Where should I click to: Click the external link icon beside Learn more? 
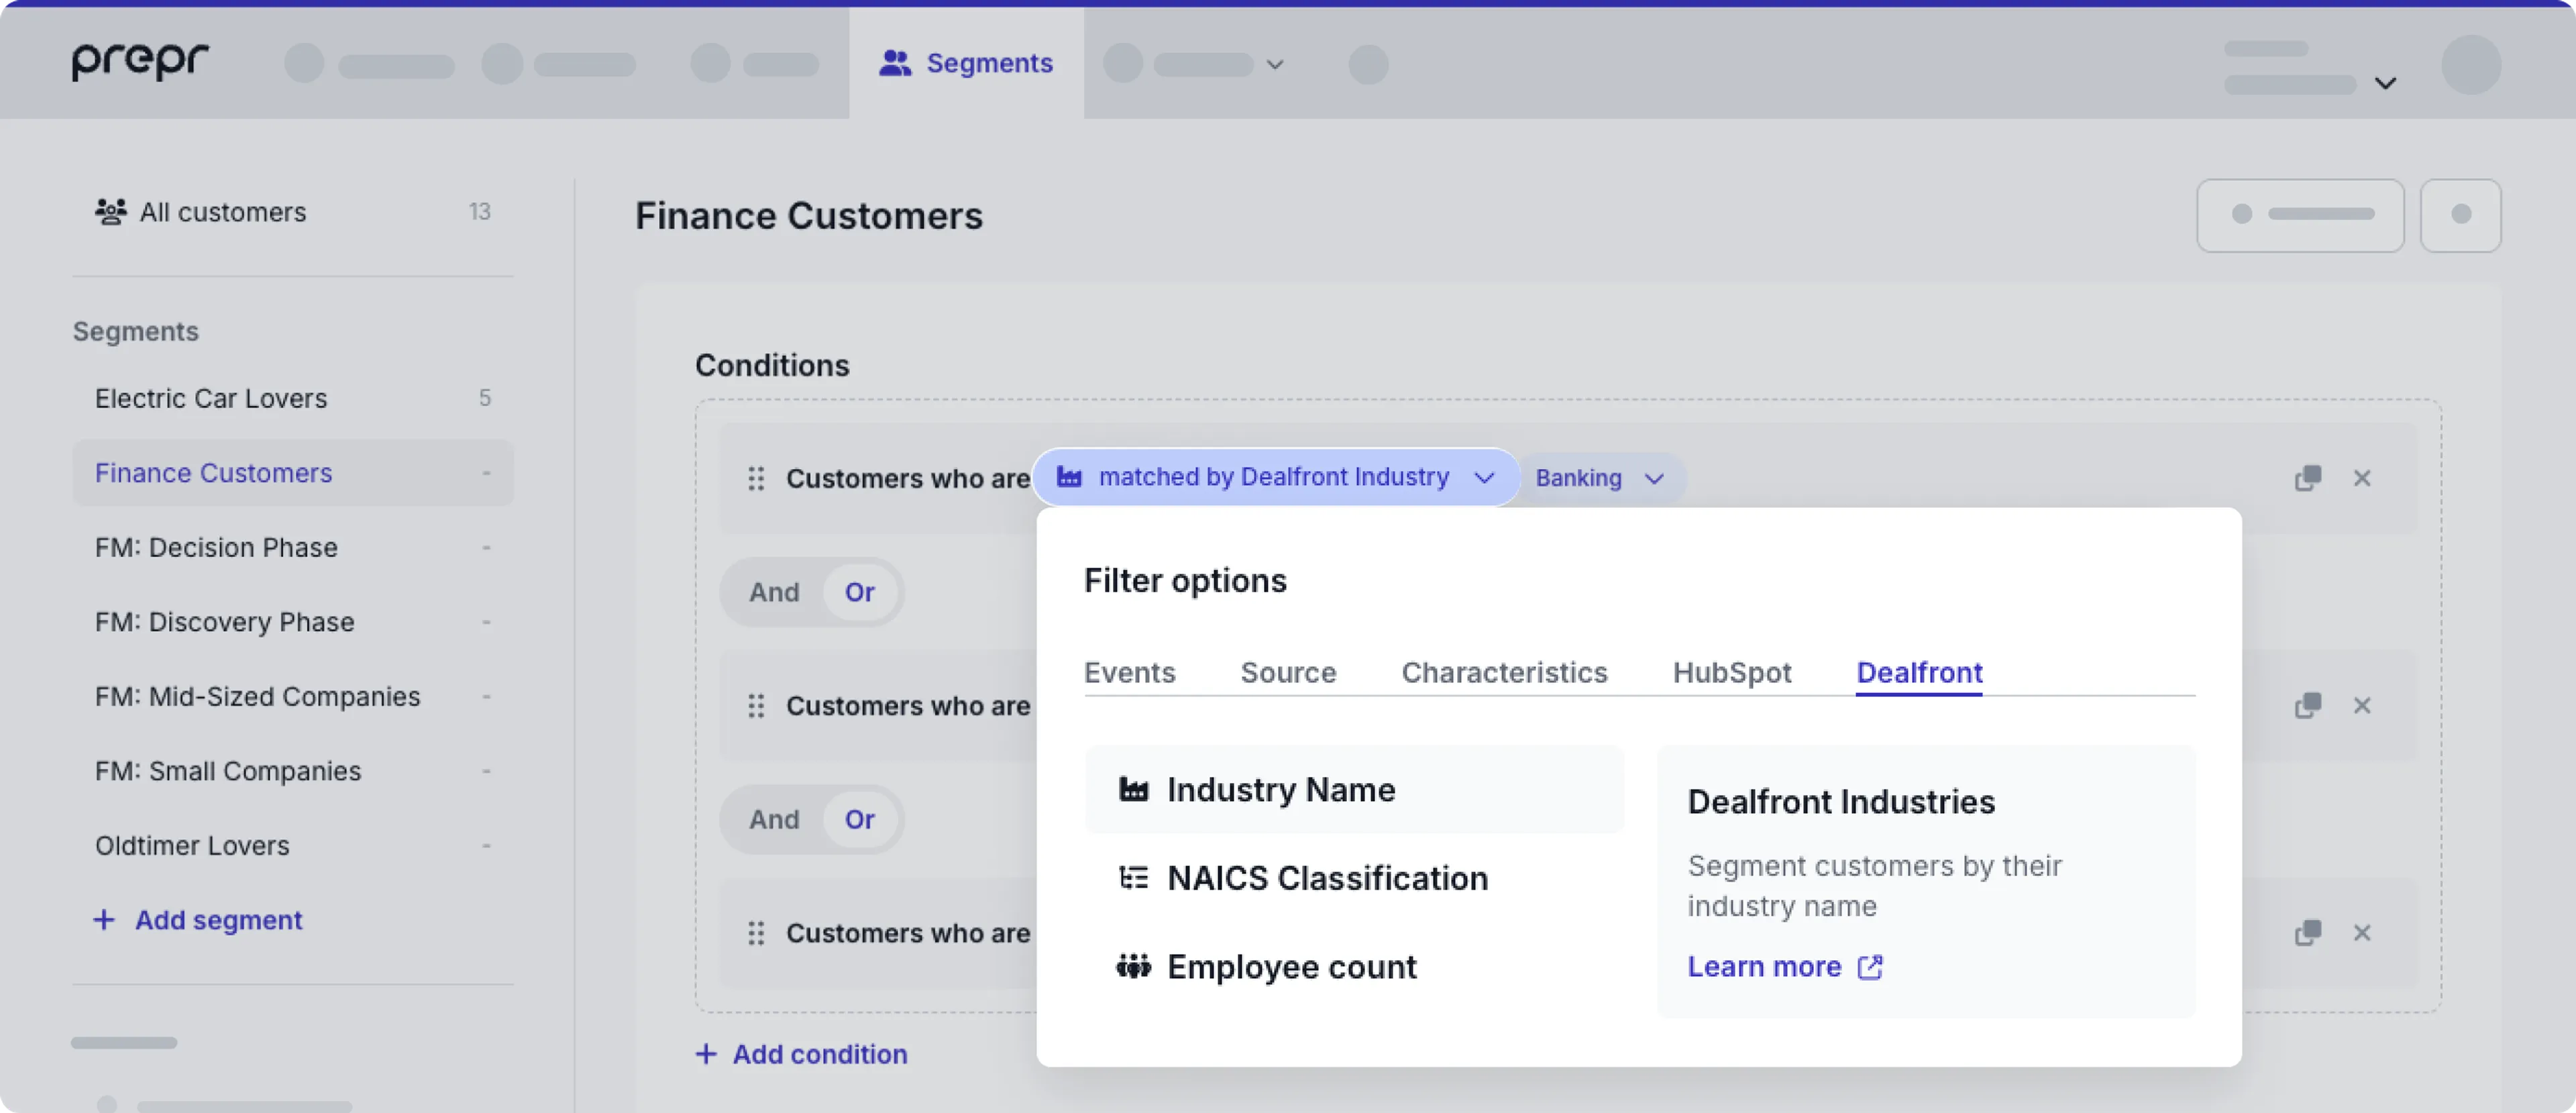(x=1870, y=967)
